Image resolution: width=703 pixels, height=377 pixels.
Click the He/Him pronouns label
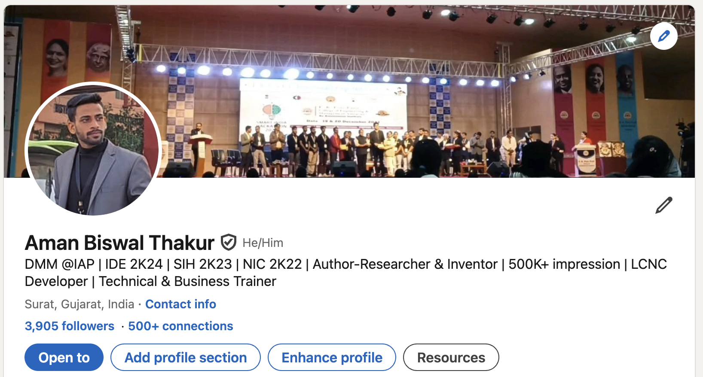[263, 243]
